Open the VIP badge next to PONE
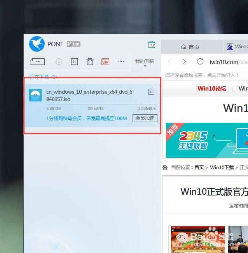The width and height of the screenshot is (248, 253). pyautogui.click(x=73, y=44)
